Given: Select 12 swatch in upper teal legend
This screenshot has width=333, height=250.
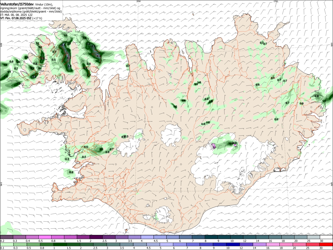Looking at the screenshot, I should point(250,237).
